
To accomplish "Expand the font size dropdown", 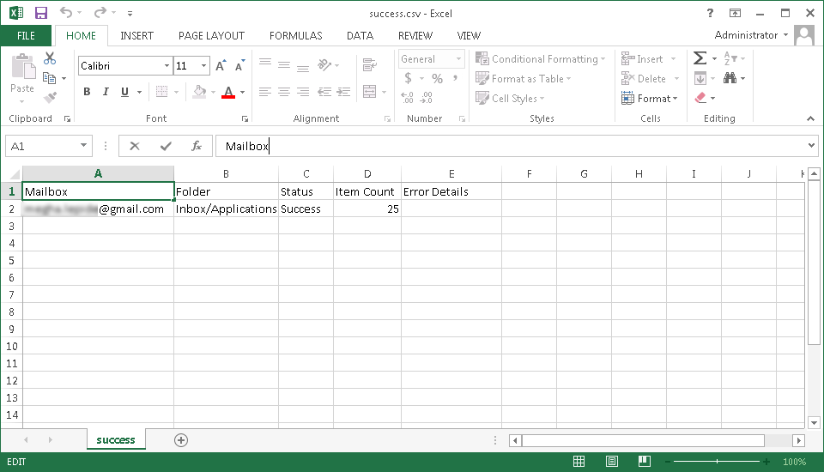I will (x=203, y=66).
